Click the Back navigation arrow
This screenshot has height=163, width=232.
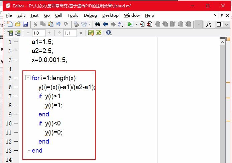[105, 24]
